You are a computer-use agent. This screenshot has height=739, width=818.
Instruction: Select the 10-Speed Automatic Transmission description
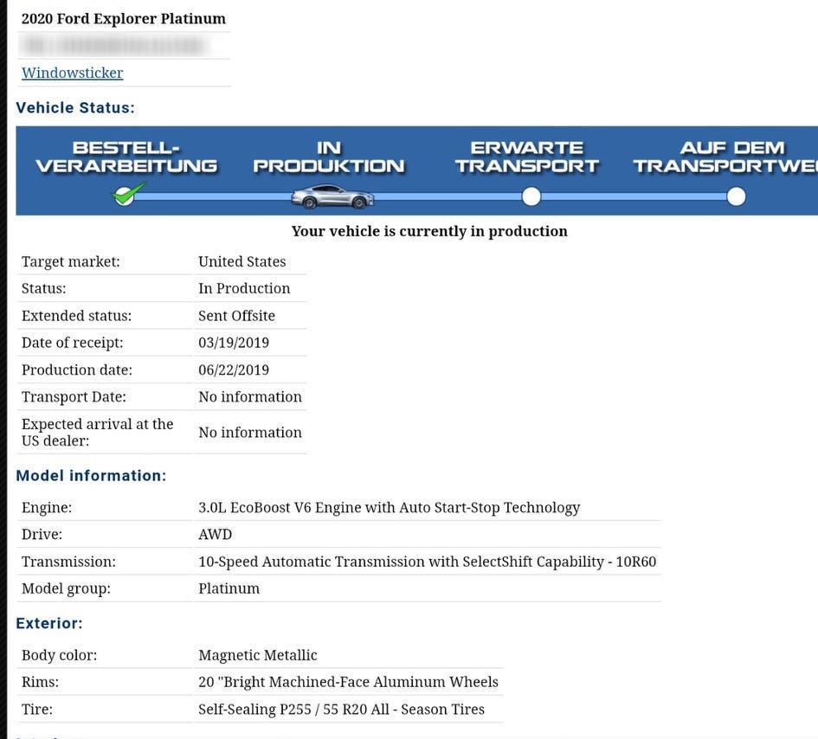coord(428,562)
